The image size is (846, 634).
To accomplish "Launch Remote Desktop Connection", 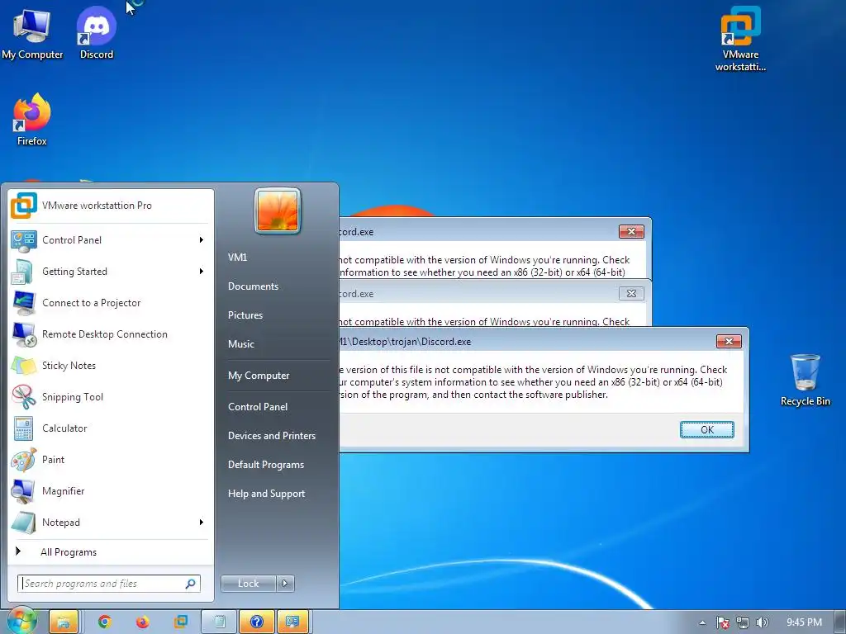I will click(110, 334).
